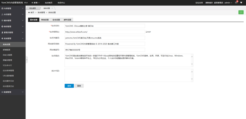Open the admin account dropdown
Viewport: 246px width, 119px height.
(x=228, y=3)
